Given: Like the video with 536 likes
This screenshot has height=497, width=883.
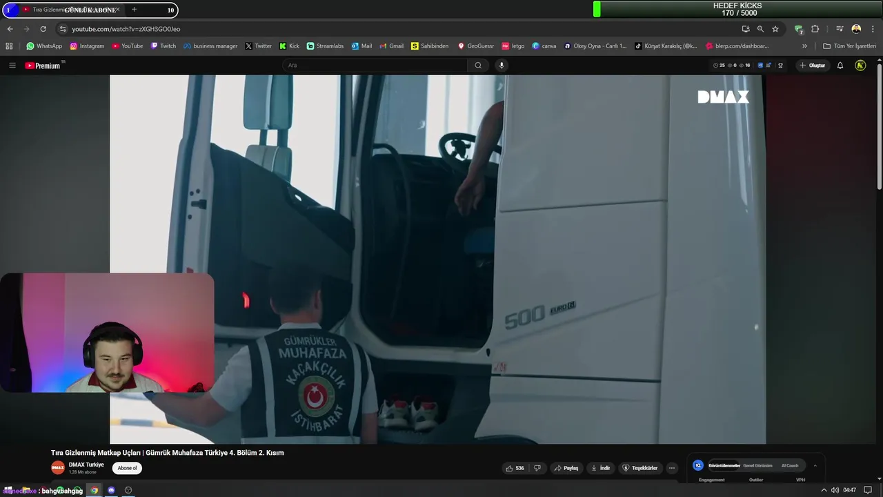Looking at the screenshot, I should 515,468.
